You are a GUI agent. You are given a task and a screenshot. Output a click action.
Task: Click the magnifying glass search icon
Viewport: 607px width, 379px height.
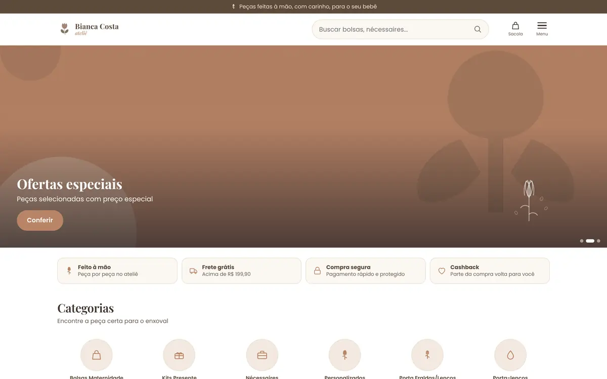coord(478,29)
